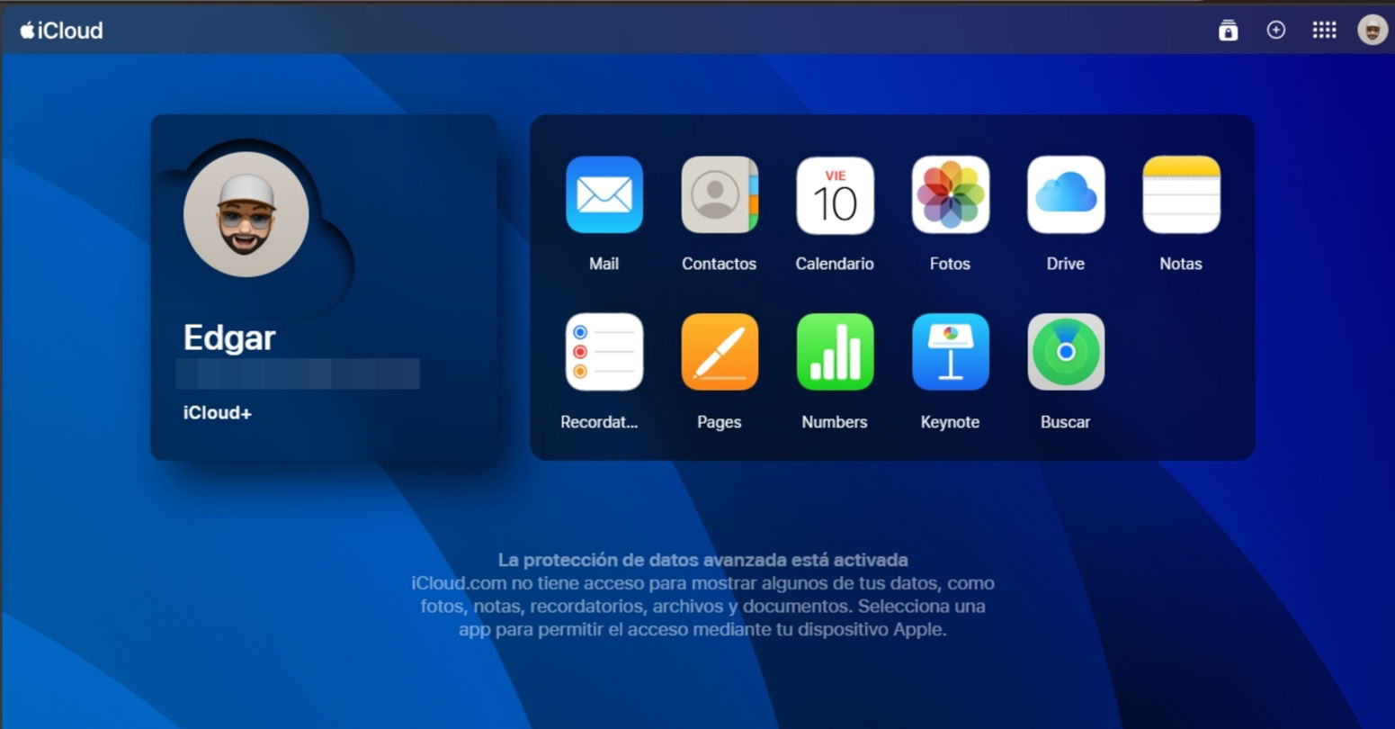Click the plus circle icon in header
The height and width of the screenshot is (729, 1395).
tap(1275, 30)
